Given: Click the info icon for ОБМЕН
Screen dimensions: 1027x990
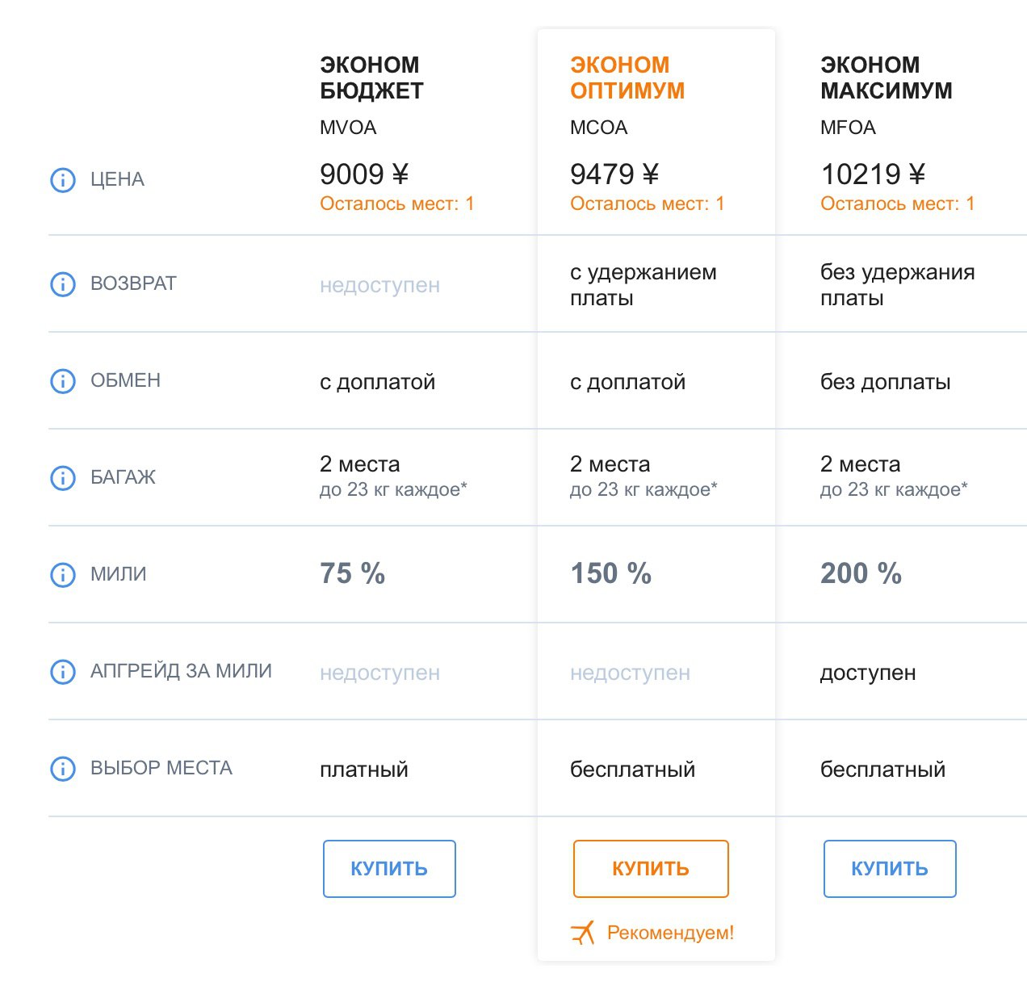Looking at the screenshot, I should click(x=63, y=380).
